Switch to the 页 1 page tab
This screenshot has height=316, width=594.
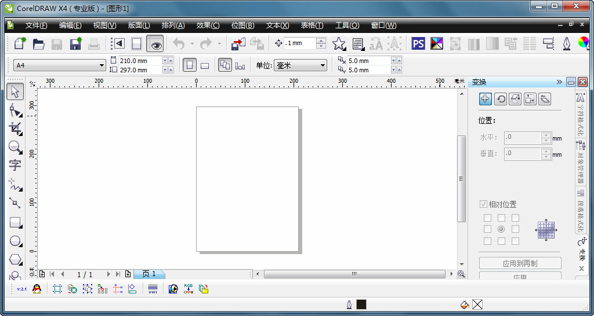point(149,274)
